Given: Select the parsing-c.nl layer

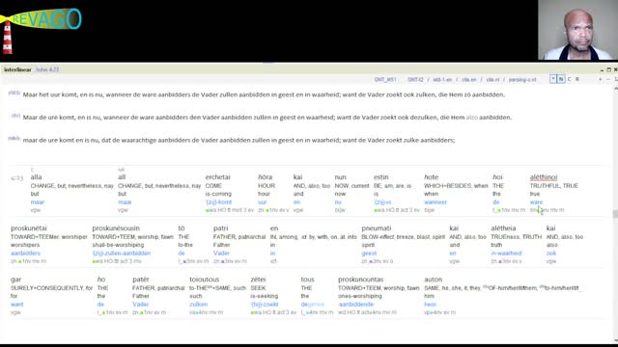Looking at the screenshot, I should (x=522, y=79).
